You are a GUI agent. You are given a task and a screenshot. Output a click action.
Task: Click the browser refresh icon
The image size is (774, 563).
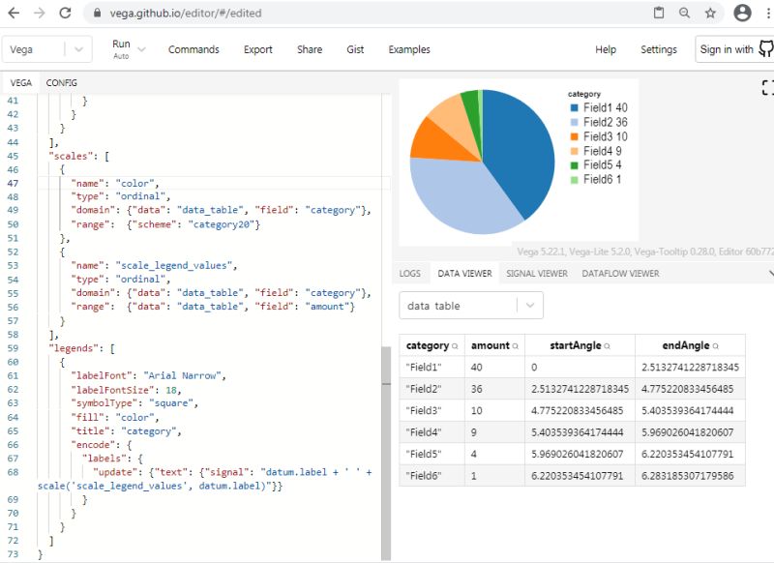[x=64, y=15]
